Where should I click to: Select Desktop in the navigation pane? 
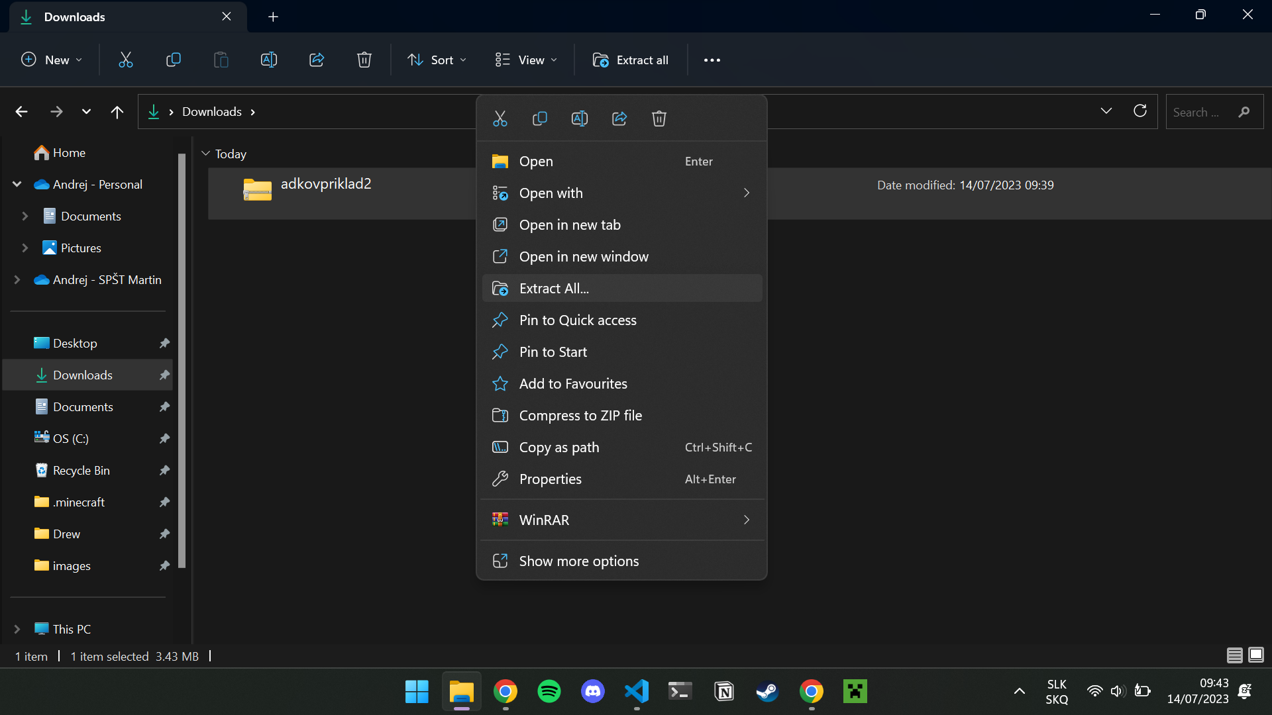[88, 344]
